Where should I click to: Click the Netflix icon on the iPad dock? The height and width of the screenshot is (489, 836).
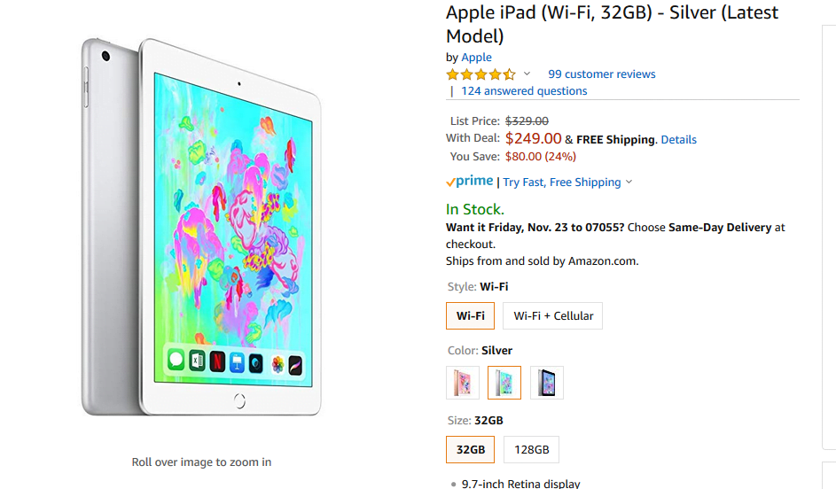pyautogui.click(x=216, y=361)
